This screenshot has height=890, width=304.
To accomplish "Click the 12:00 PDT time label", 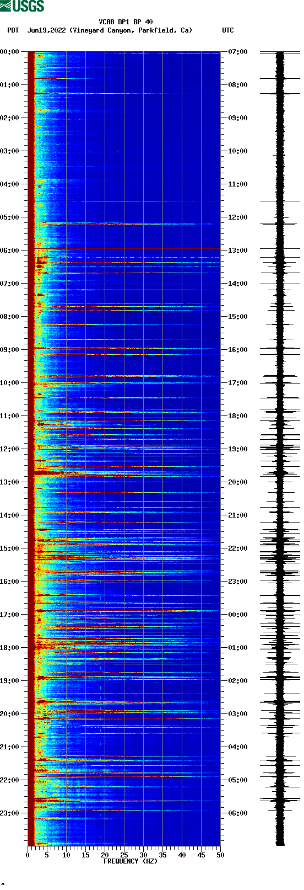I will tap(10, 449).
